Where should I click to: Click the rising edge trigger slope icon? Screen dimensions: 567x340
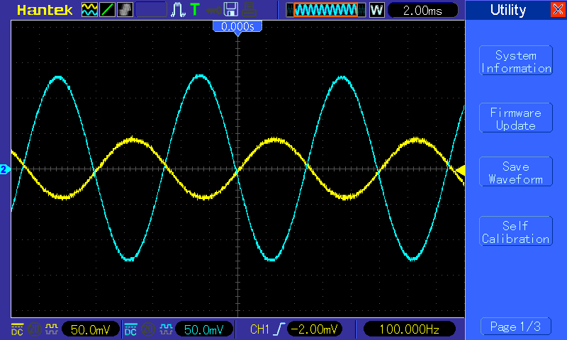pyautogui.click(x=279, y=329)
